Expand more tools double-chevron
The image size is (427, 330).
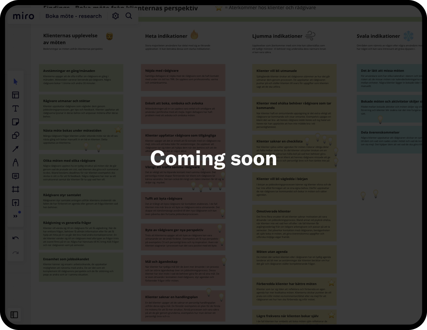[15, 216]
